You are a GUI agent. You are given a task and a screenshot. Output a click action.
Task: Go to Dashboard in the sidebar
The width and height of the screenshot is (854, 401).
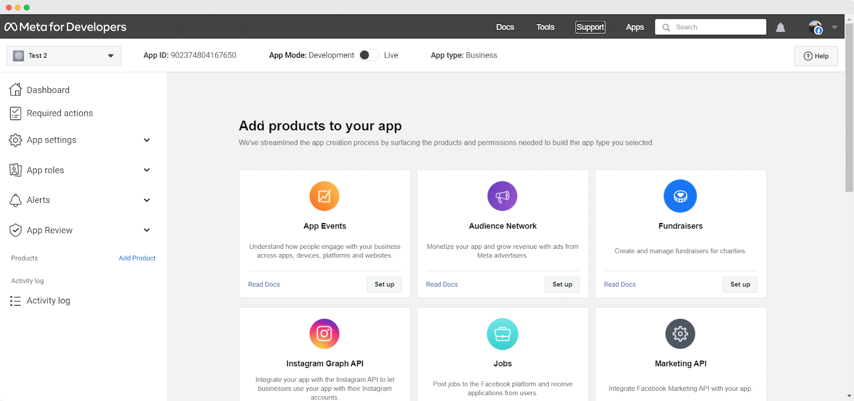pos(48,90)
